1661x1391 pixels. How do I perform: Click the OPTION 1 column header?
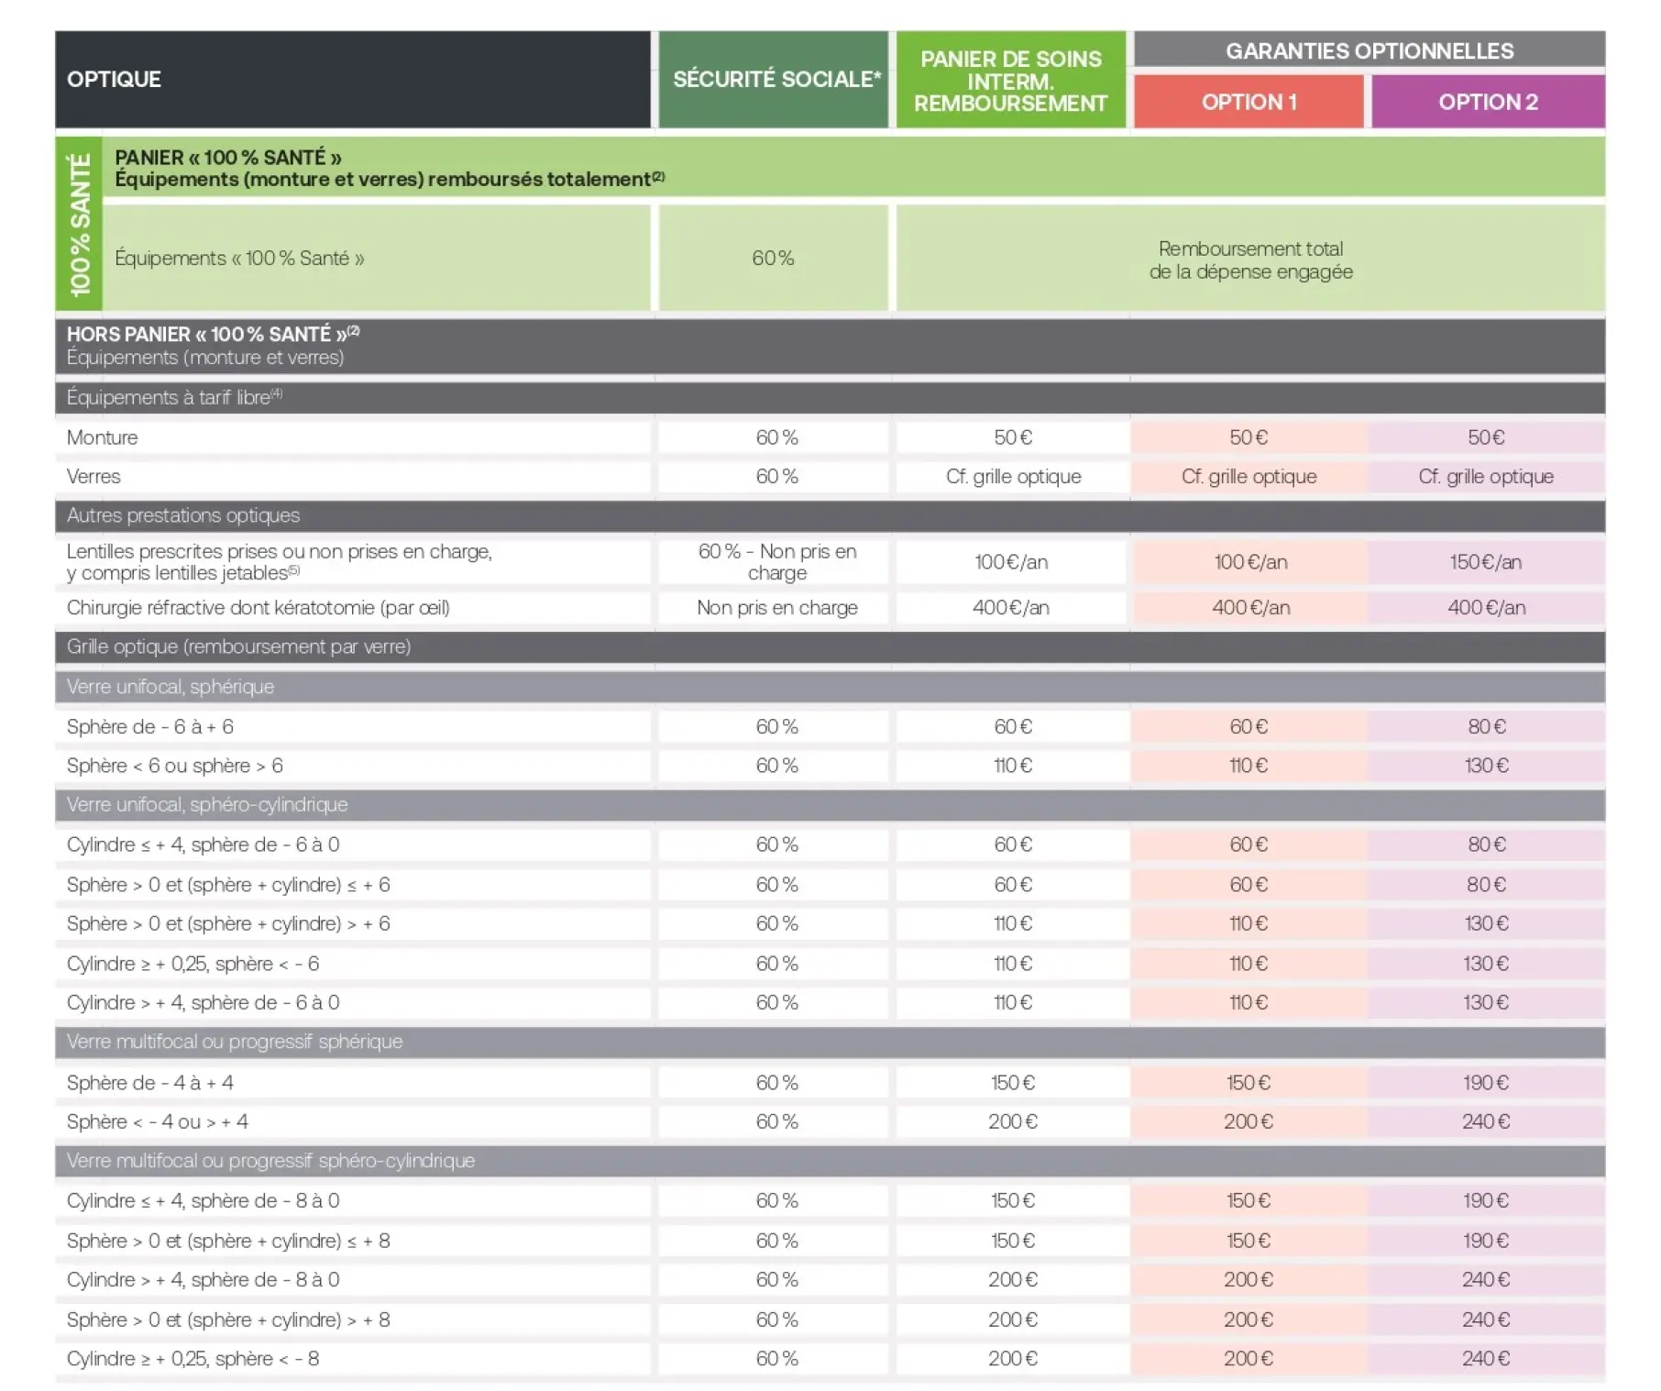point(1248,102)
